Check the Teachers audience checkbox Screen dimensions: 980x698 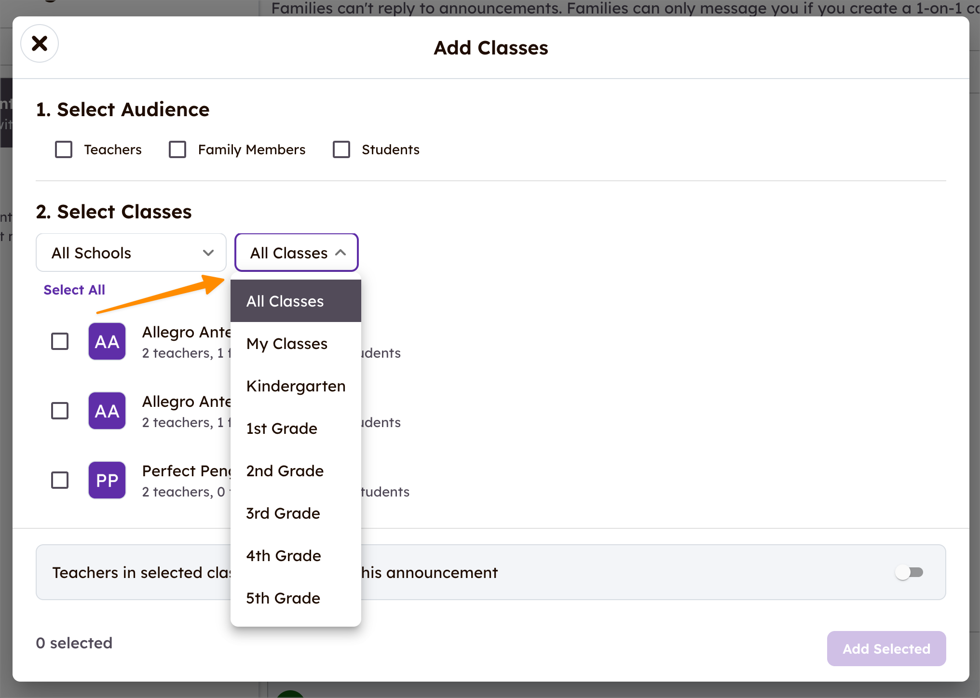click(x=63, y=149)
